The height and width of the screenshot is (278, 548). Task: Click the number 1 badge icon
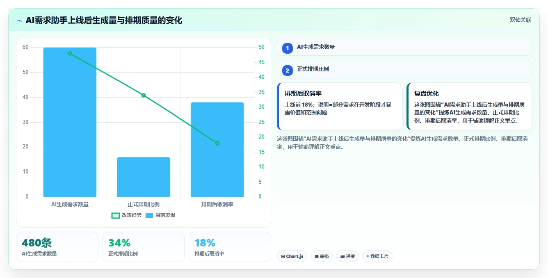click(x=288, y=48)
